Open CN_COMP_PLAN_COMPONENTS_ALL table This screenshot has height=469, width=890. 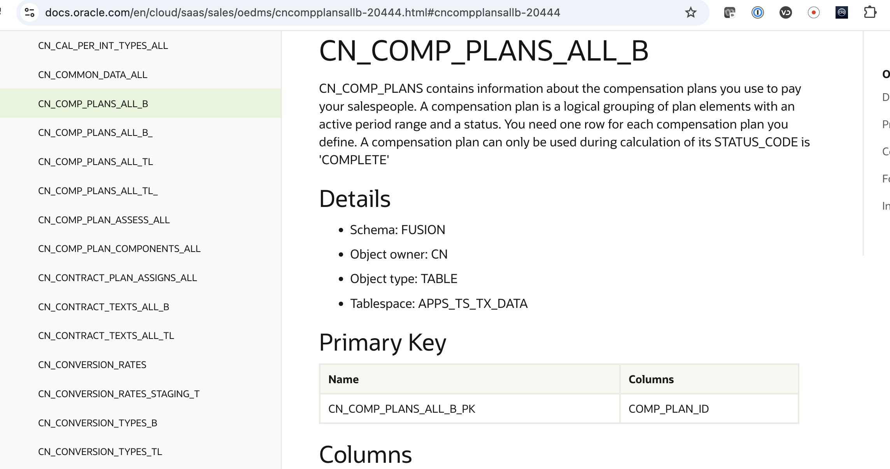(x=119, y=248)
